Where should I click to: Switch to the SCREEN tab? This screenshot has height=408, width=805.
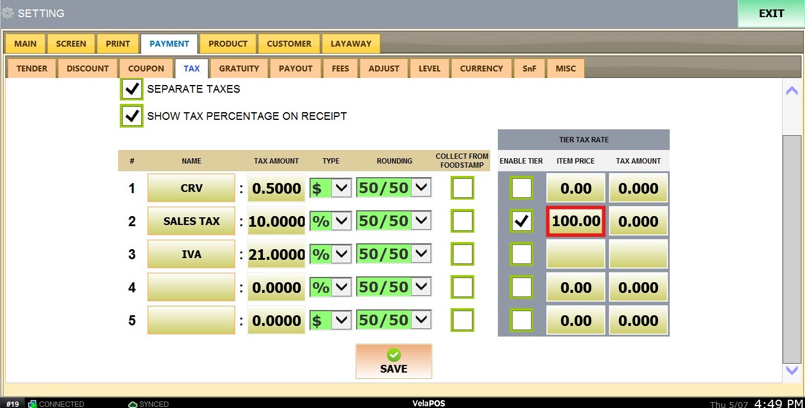(x=71, y=44)
